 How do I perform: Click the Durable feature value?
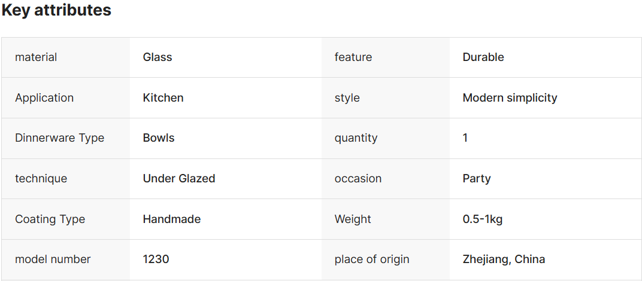pos(483,57)
